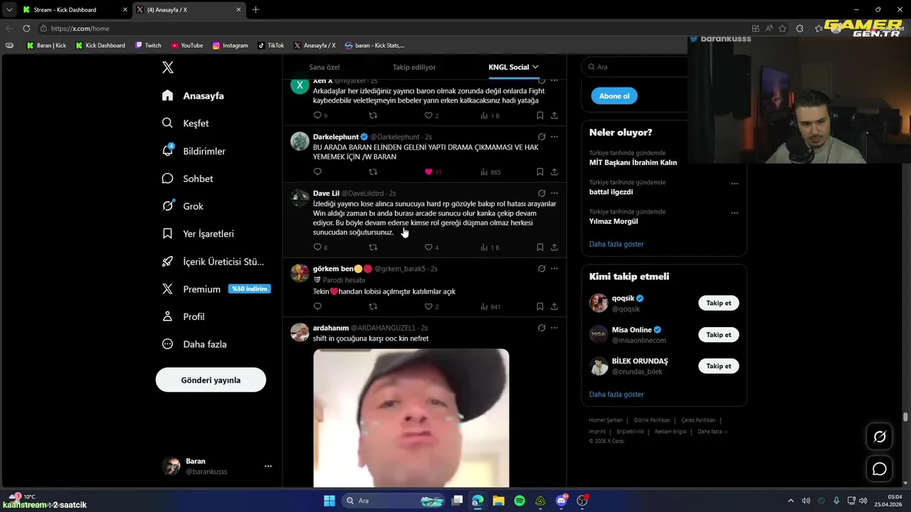Screen dimensions: 911x512
Task: Click taskbar Ara search box
Action: (394, 501)
